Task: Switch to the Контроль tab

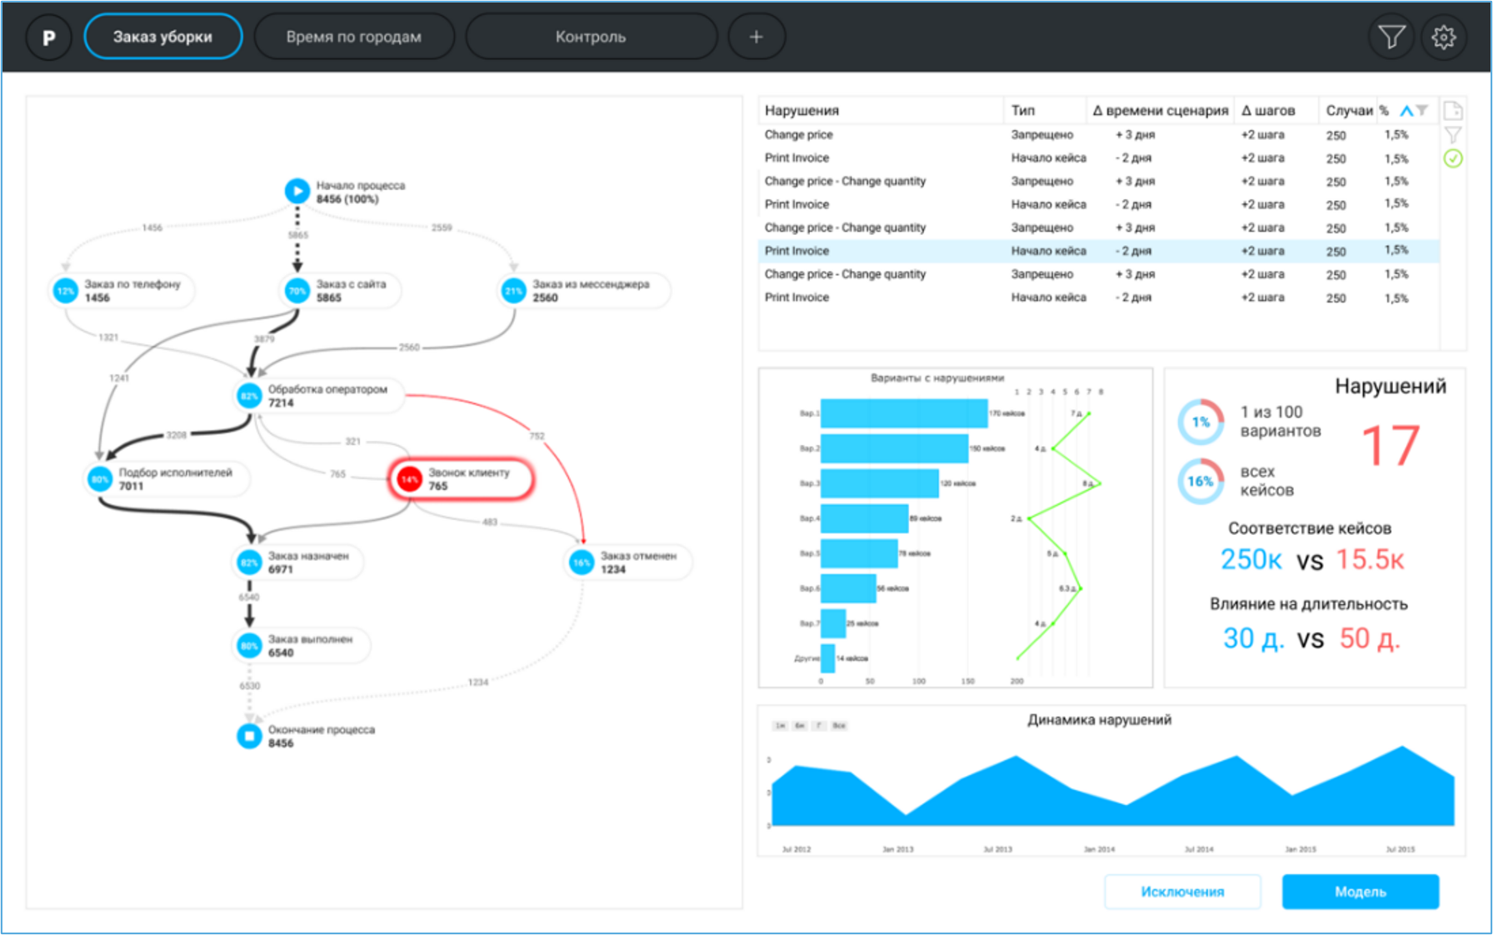Action: coord(591,37)
